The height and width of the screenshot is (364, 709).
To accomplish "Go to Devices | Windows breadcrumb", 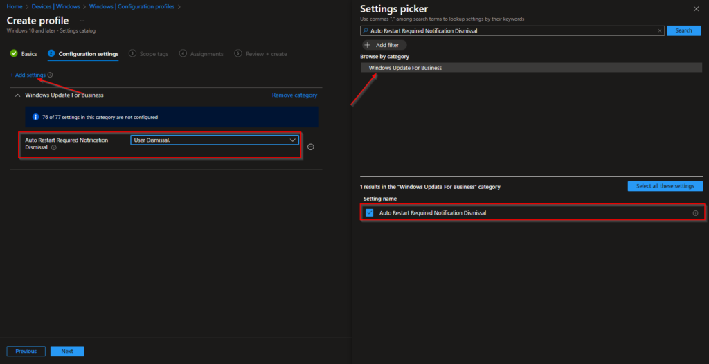I will tap(55, 7).
